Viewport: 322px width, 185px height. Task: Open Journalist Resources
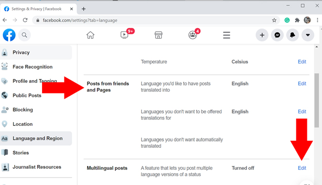click(36, 167)
